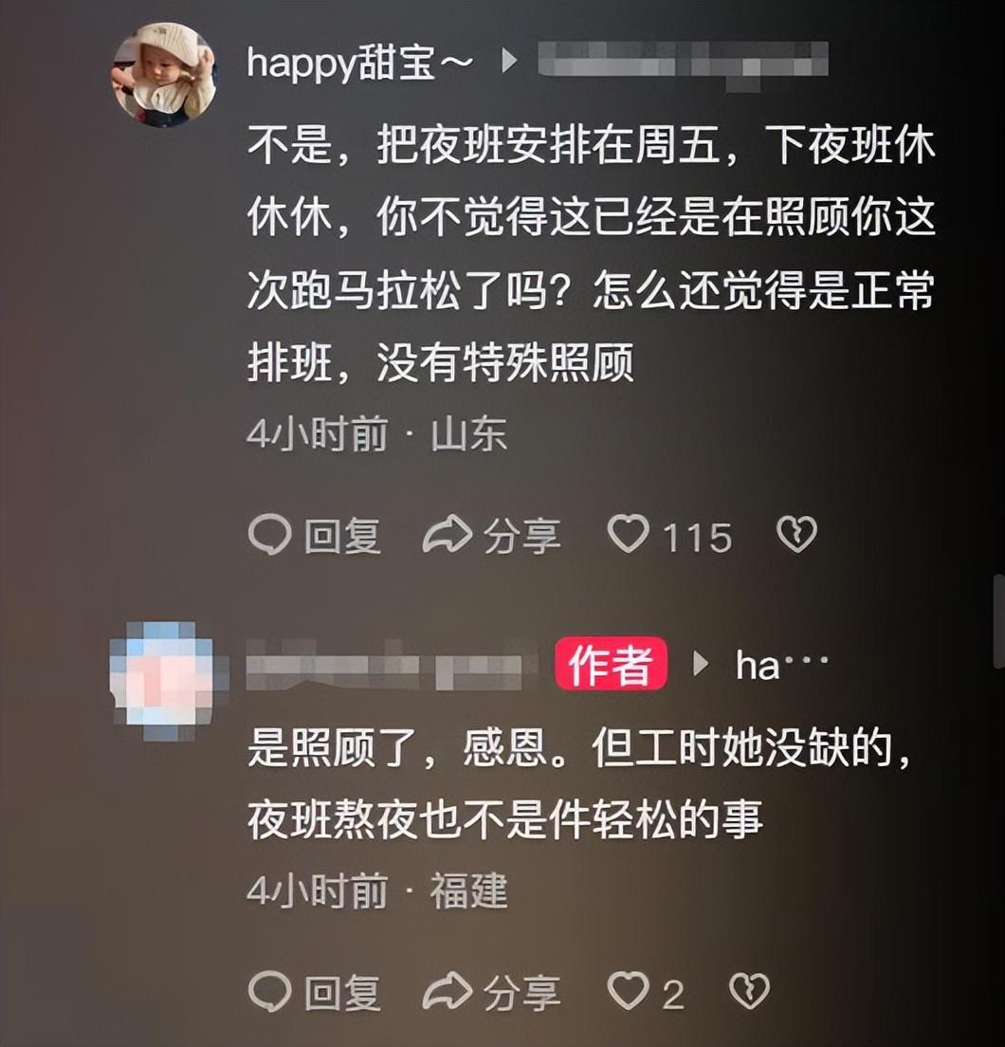Open pixelated avatar of the author
This screenshot has height=1047, width=1005.
tap(163, 679)
